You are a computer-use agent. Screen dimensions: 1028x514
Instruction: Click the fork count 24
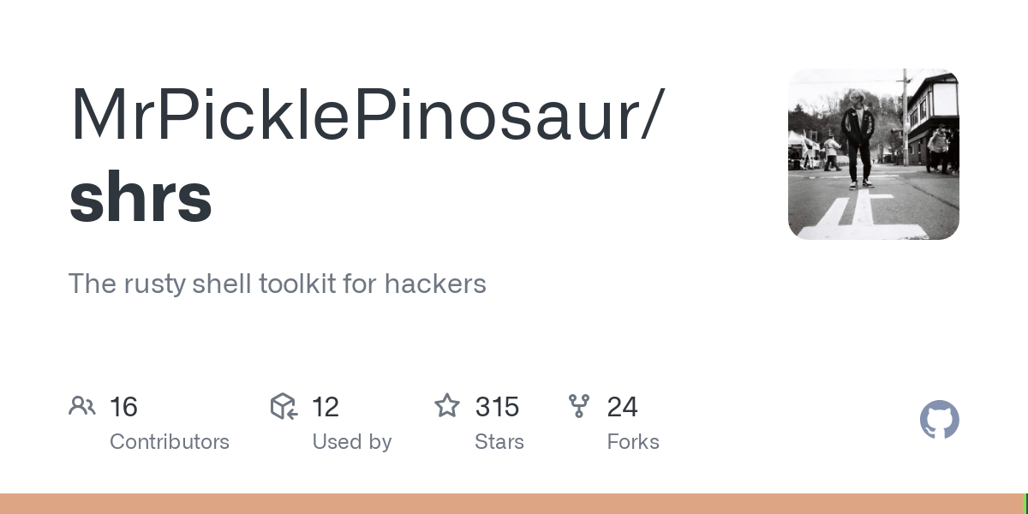click(x=622, y=407)
